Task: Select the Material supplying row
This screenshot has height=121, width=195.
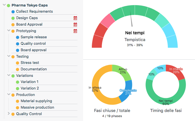Action: pyautogui.click(x=36, y=101)
